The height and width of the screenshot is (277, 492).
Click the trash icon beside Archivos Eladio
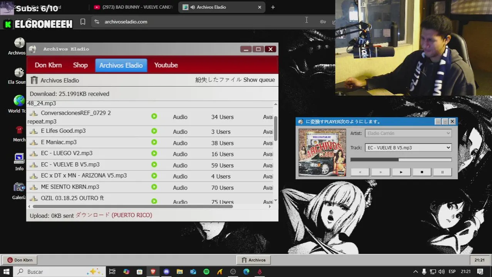coord(34,80)
